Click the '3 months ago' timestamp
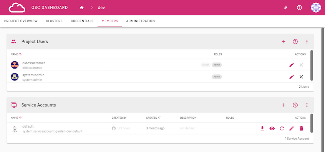 pyautogui.click(x=155, y=128)
